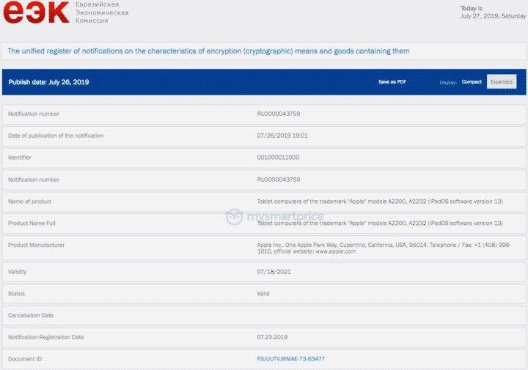Screen dimensions: 528x370
Task: Click the red EEK logo
Action: coord(36,13)
